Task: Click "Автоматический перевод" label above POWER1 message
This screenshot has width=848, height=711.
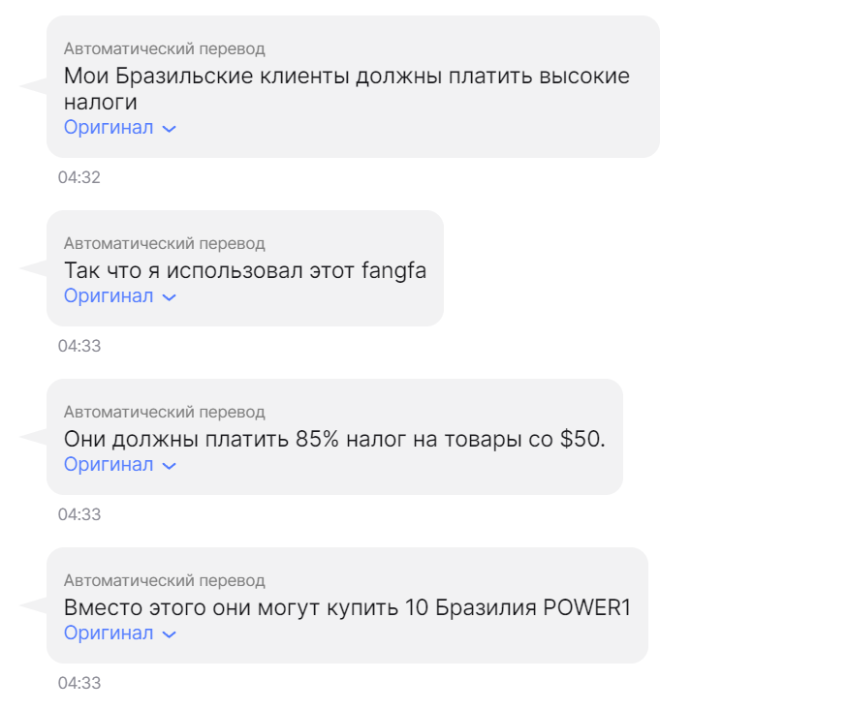Action: click(164, 581)
